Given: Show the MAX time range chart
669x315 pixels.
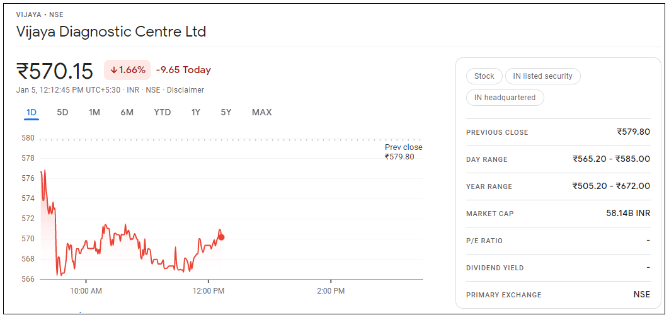Looking at the screenshot, I should click(261, 113).
